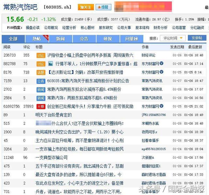Click author 财经评论 on the first post
The image size is (209, 195).
(x=148, y=55)
